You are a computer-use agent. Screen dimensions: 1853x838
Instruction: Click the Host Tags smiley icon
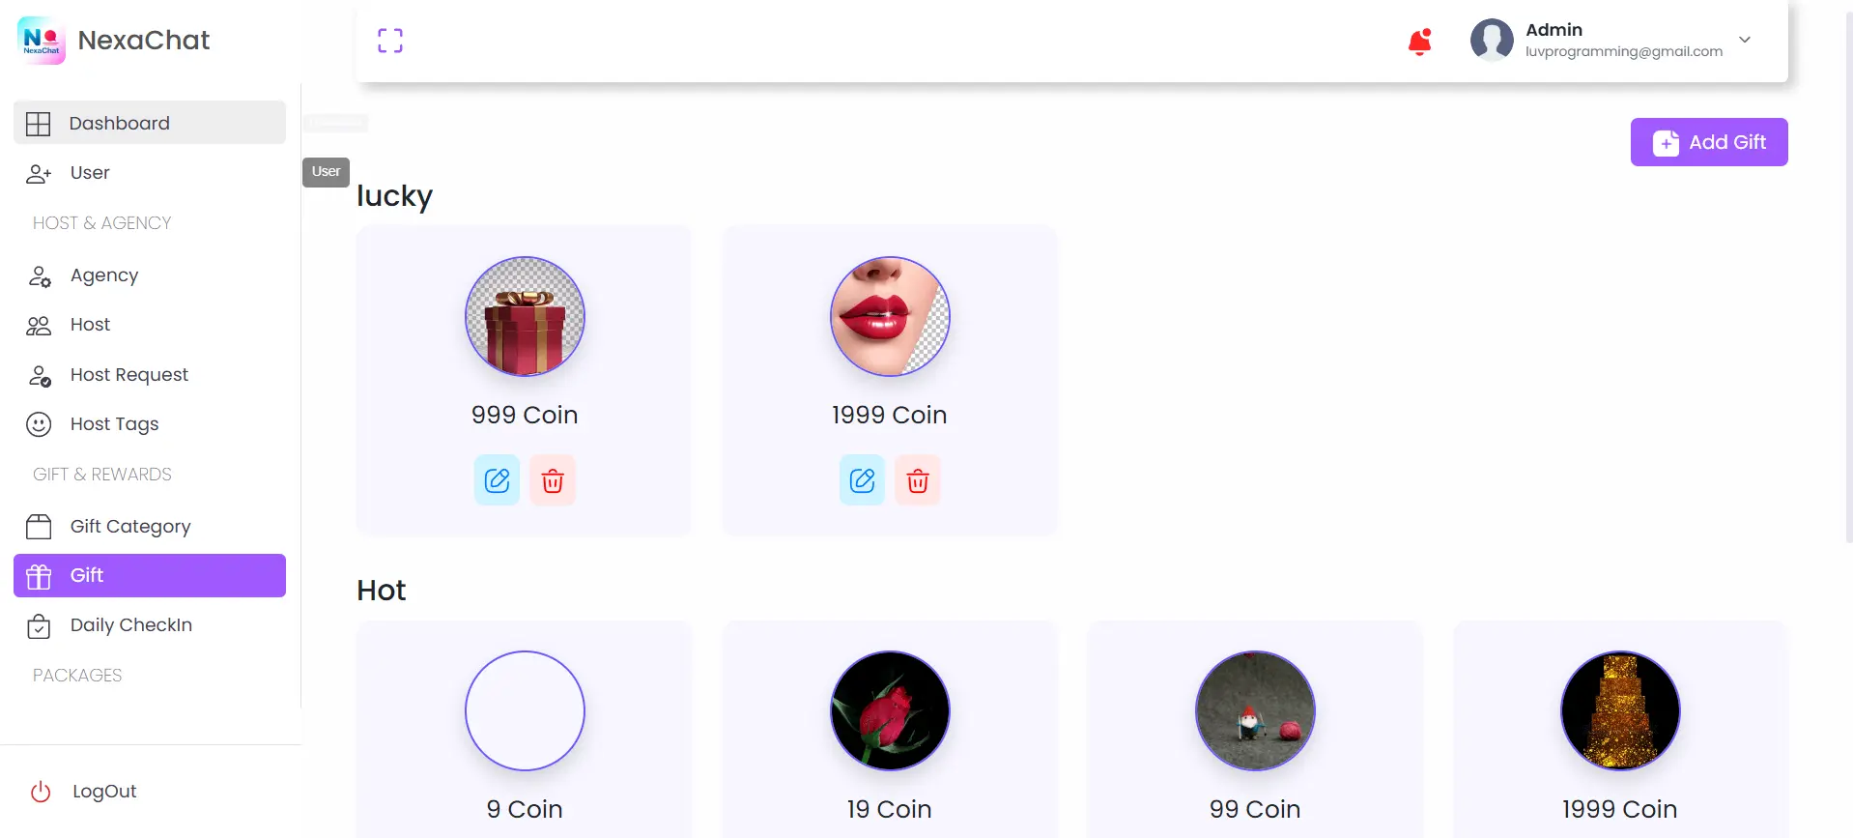coord(38,423)
